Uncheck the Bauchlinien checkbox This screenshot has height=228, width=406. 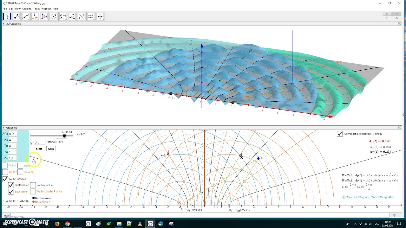point(11,192)
